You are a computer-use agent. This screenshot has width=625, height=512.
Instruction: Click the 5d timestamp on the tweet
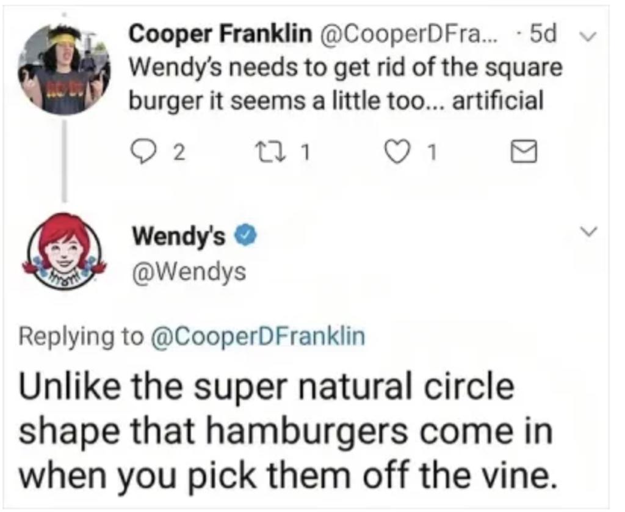coord(543,34)
